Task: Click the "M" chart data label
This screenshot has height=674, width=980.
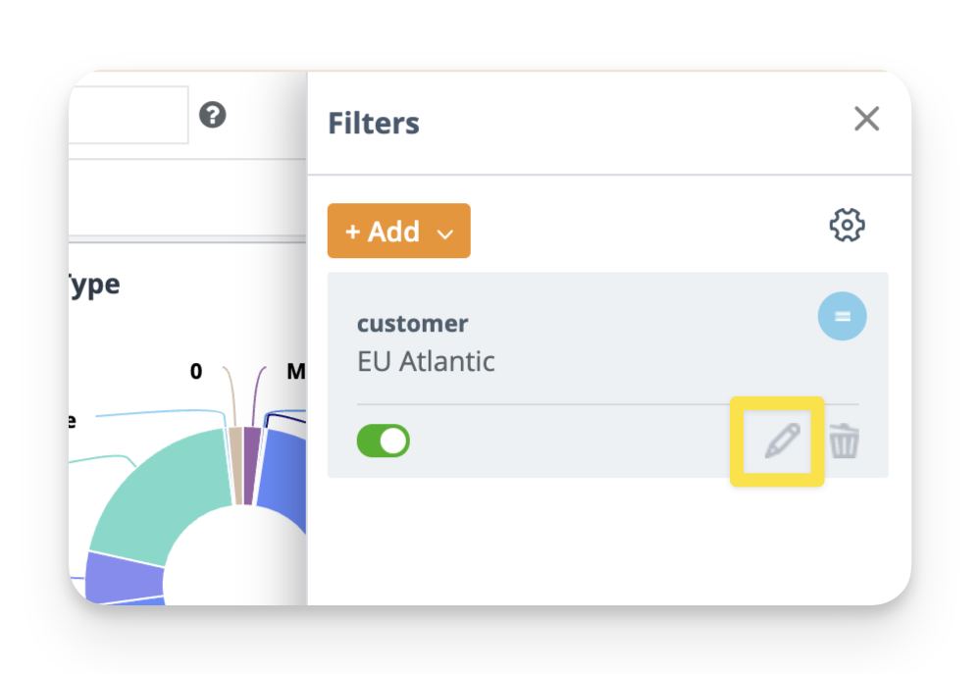Action: 295,371
